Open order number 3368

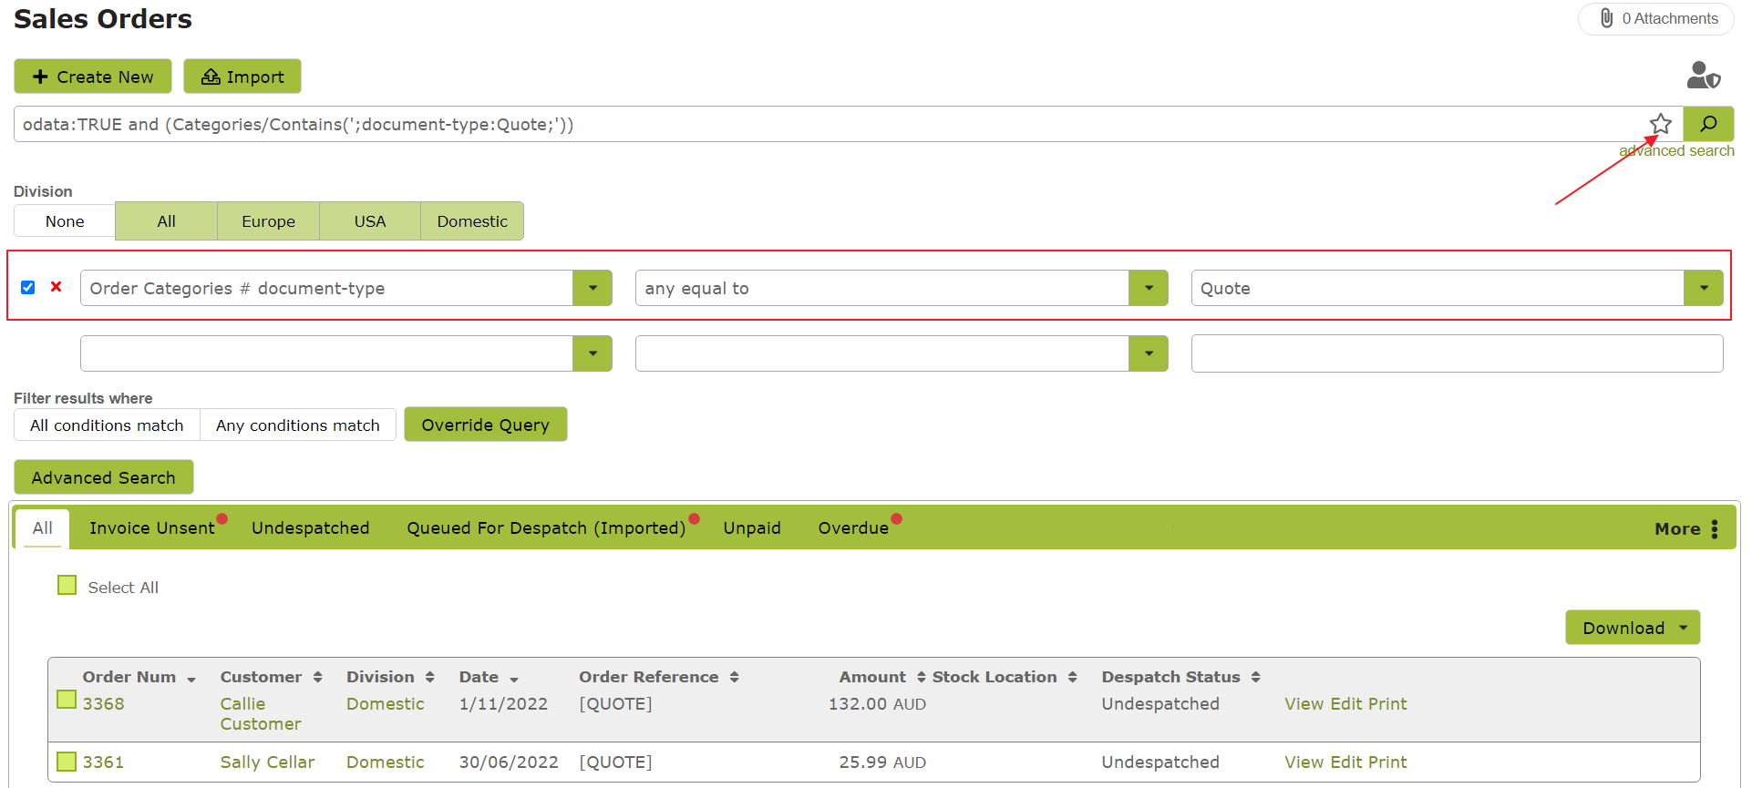coord(103,704)
